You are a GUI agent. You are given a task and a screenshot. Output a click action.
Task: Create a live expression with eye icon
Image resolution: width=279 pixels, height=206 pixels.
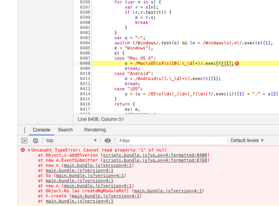point(107,141)
